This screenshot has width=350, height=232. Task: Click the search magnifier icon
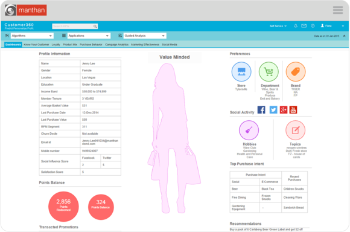tap(95, 27)
